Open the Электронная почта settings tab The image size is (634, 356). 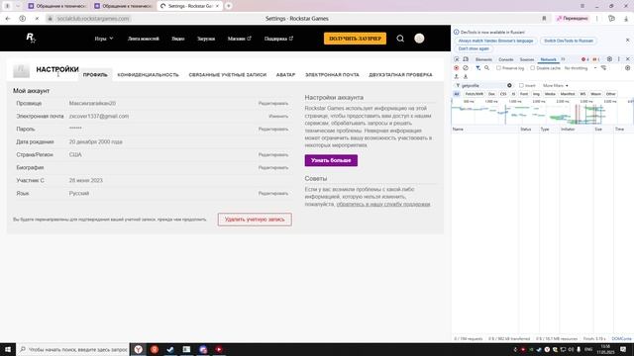click(x=332, y=75)
